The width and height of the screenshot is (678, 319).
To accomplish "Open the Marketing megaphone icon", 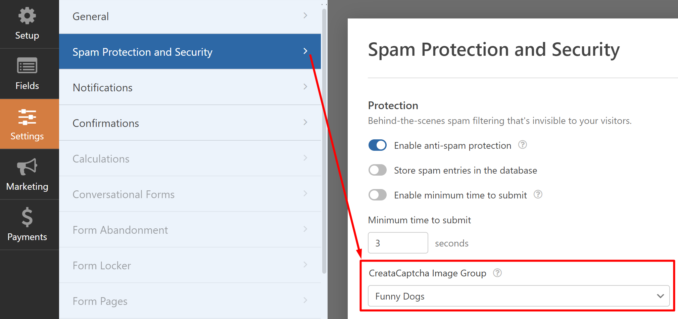I will (x=27, y=167).
